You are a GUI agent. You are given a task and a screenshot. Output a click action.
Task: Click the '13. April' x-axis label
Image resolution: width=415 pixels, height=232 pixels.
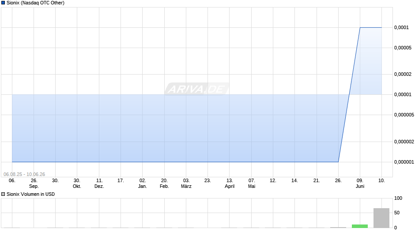[x=230, y=183]
